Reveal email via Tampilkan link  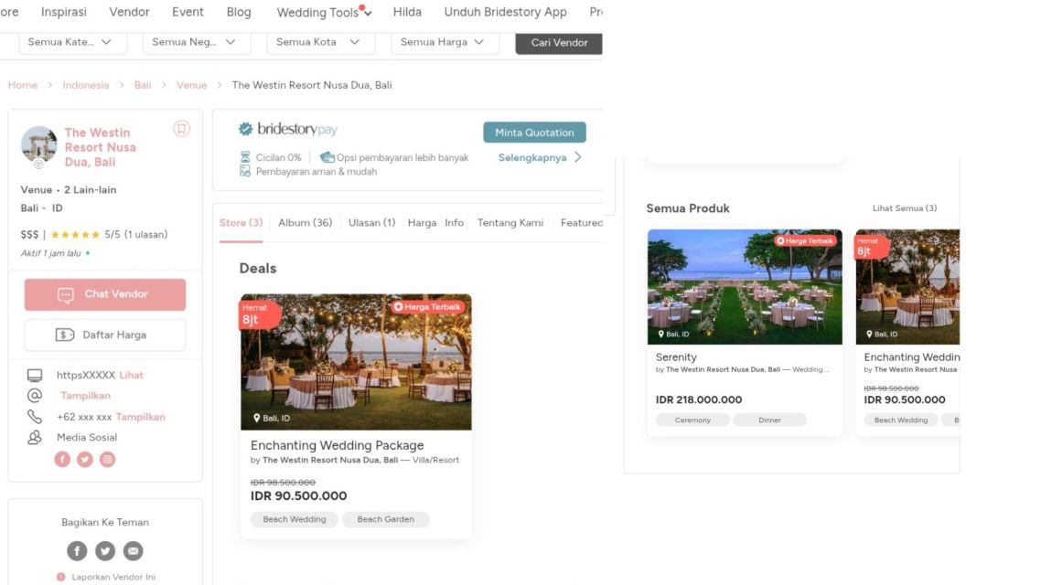(86, 395)
